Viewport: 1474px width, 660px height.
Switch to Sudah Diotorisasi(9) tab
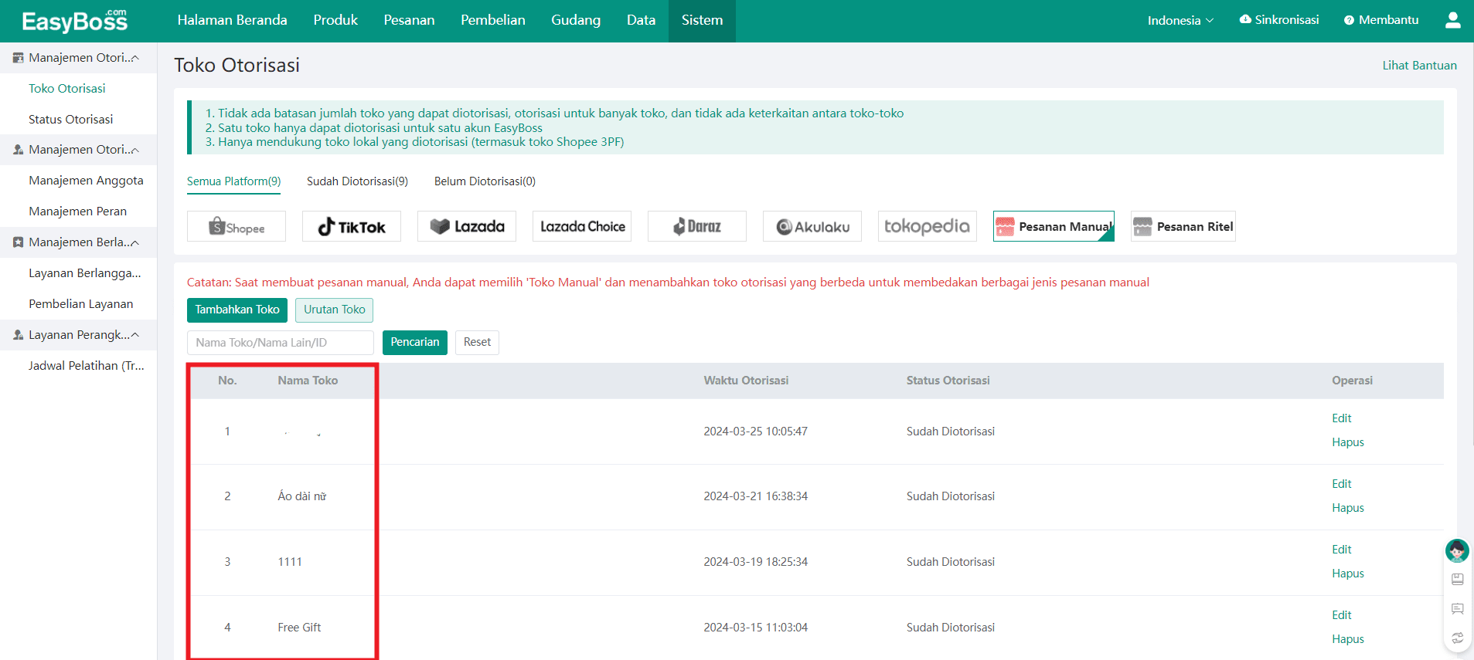357,181
